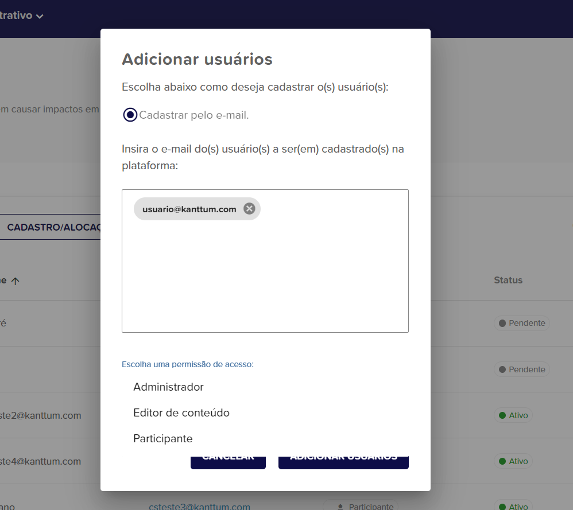The image size is (573, 510).
Task: Remove the usuario@kanttum.com email chip
Action: (249, 209)
